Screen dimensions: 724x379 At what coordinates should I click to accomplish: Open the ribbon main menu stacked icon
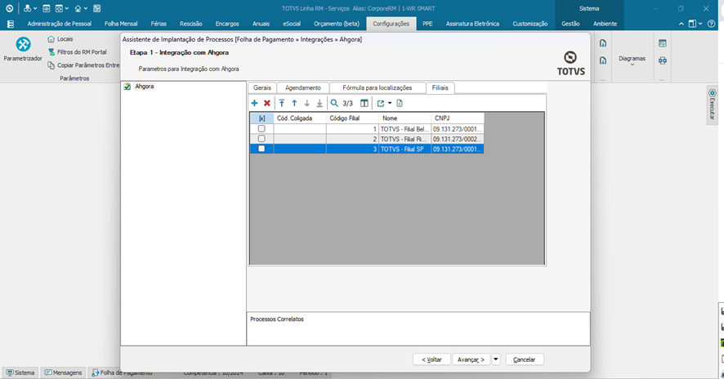coord(10,24)
